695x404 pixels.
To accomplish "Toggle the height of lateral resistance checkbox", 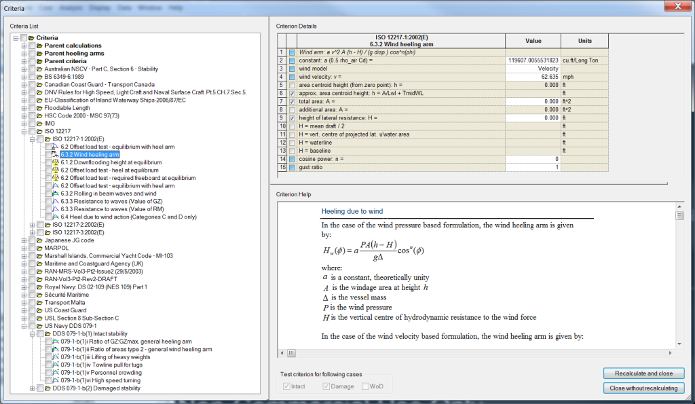I will 292,118.
